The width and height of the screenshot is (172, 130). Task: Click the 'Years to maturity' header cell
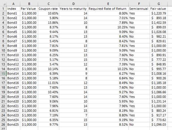73,9
